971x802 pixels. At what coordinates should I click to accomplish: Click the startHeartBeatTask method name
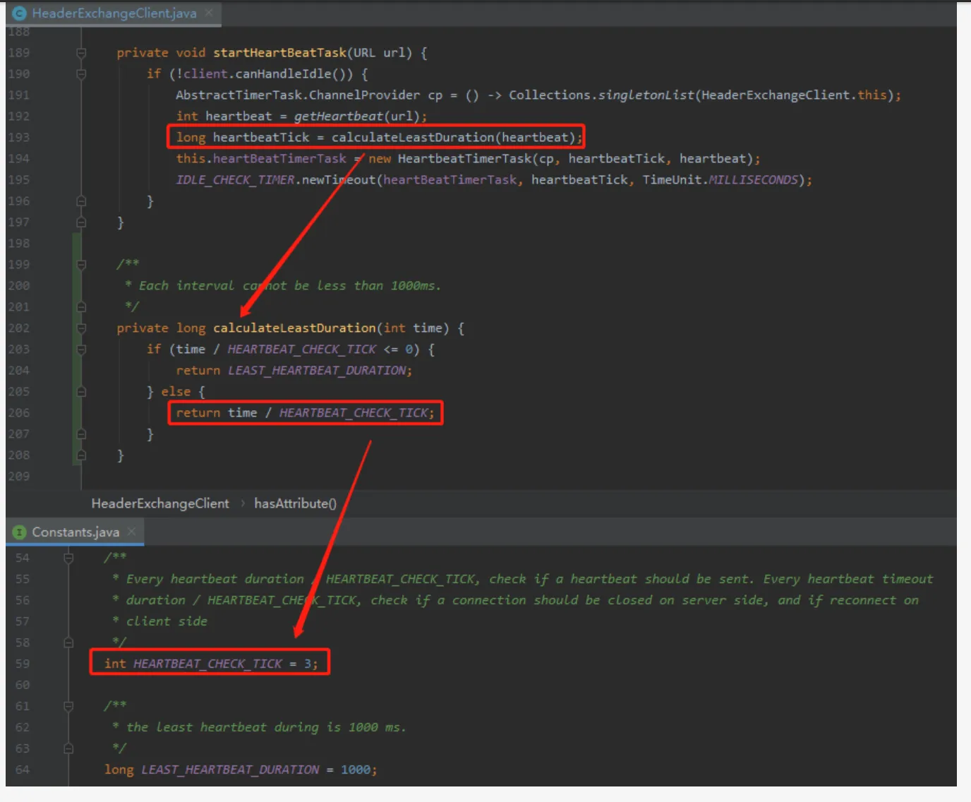click(280, 53)
